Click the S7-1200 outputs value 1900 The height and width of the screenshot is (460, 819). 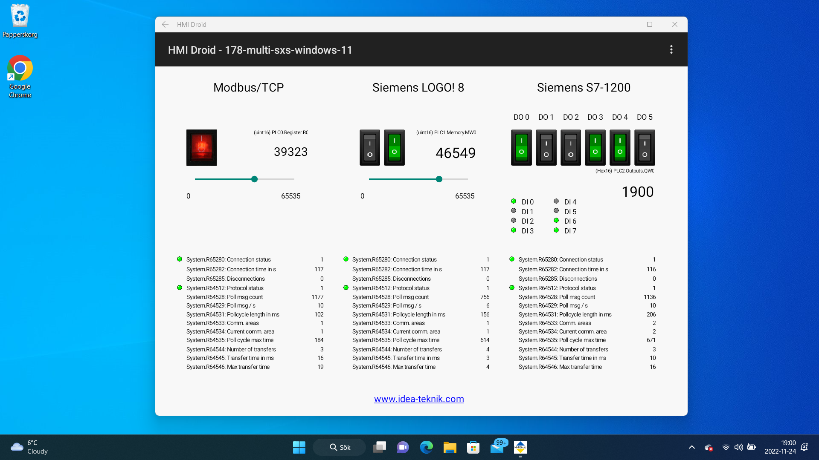click(637, 192)
